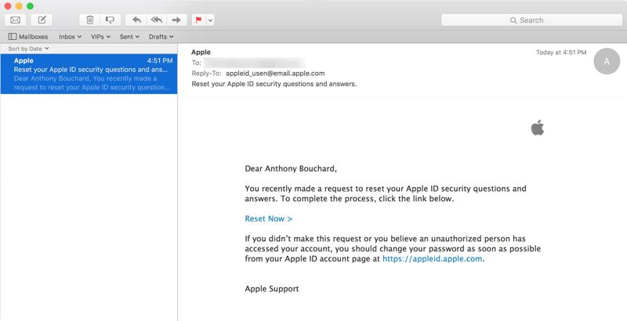
Task: Close the Mail window
Action: [x=8, y=6]
